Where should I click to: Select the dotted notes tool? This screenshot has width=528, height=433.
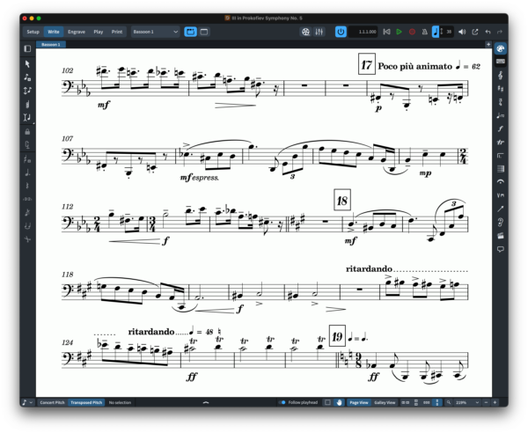(27, 172)
